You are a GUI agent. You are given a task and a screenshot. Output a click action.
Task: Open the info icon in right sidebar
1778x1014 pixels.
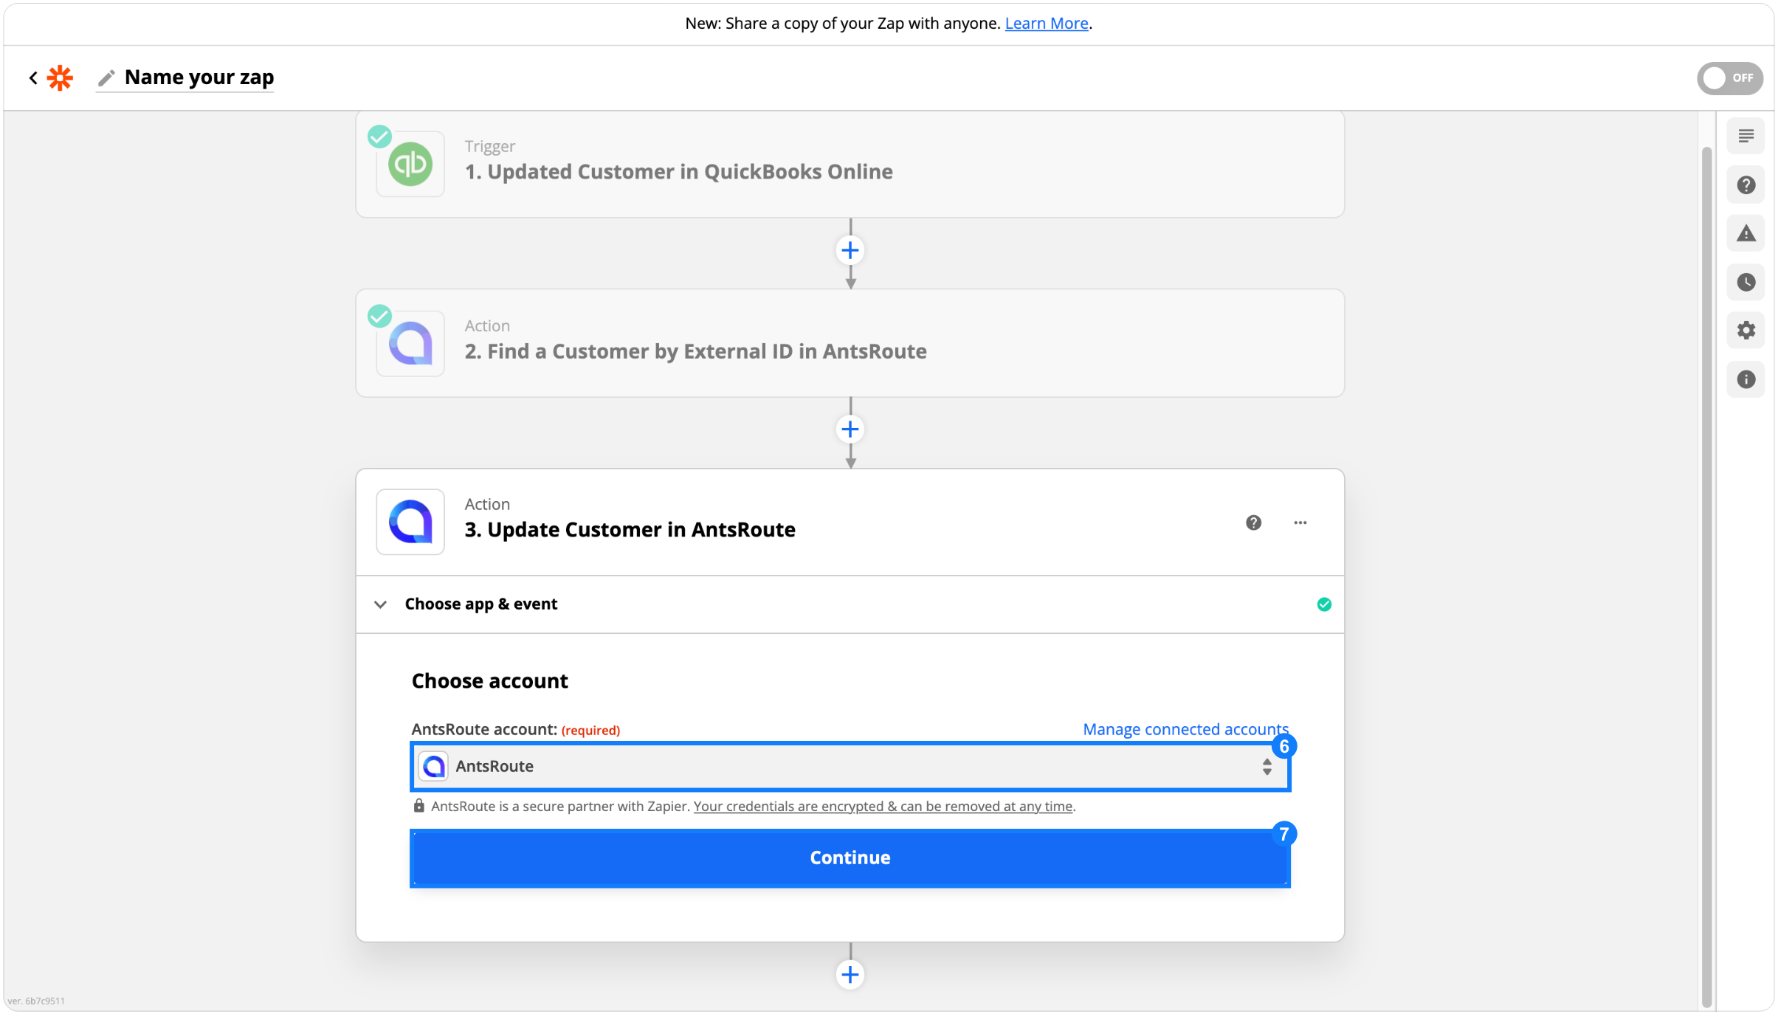(1746, 379)
